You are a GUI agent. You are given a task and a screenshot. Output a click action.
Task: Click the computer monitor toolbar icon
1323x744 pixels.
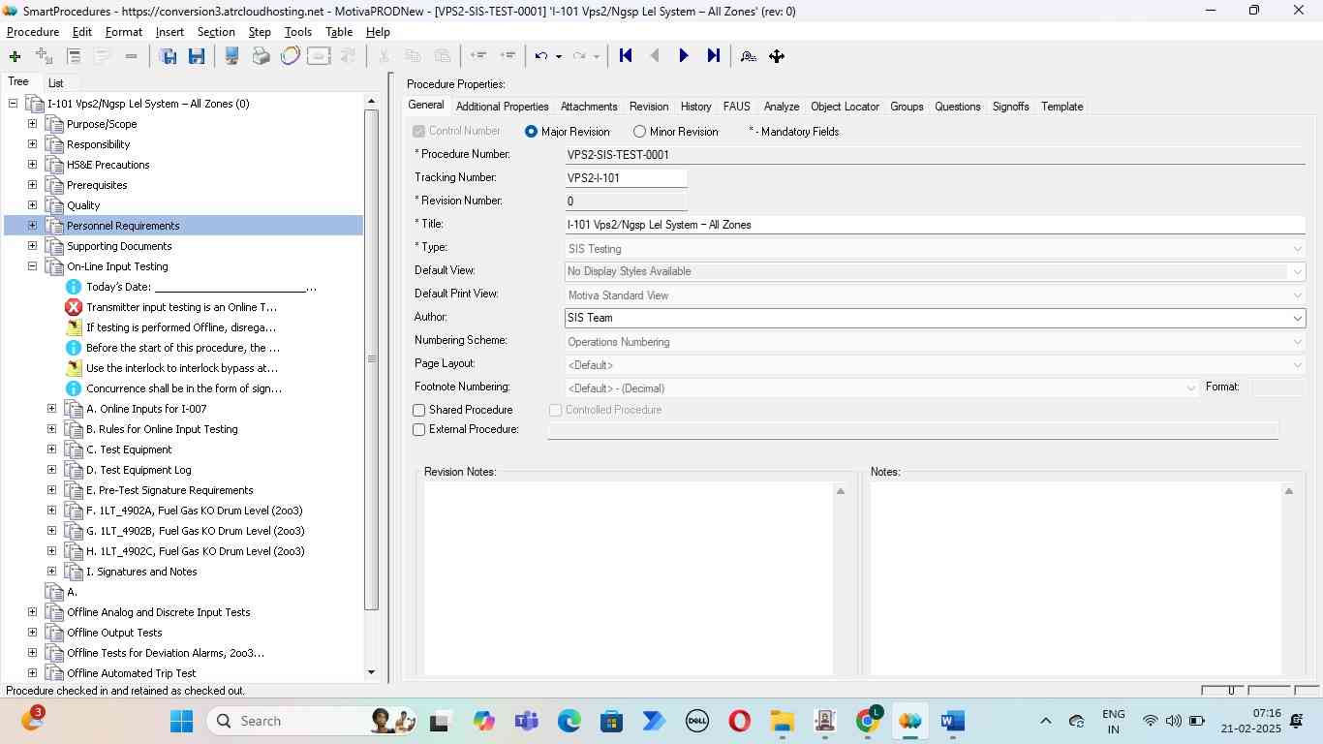click(231, 56)
